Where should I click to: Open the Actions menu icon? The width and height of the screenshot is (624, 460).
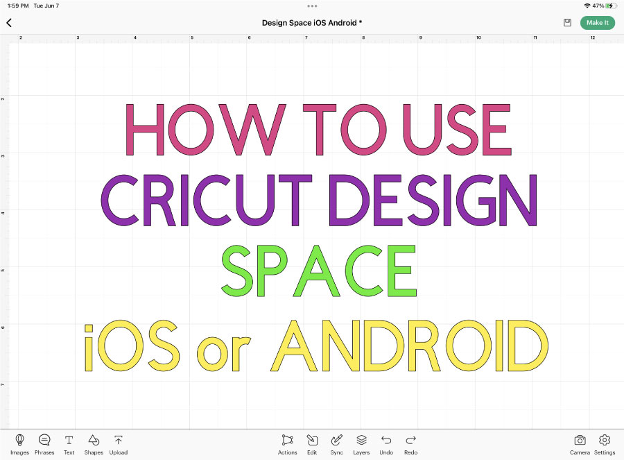(x=287, y=444)
